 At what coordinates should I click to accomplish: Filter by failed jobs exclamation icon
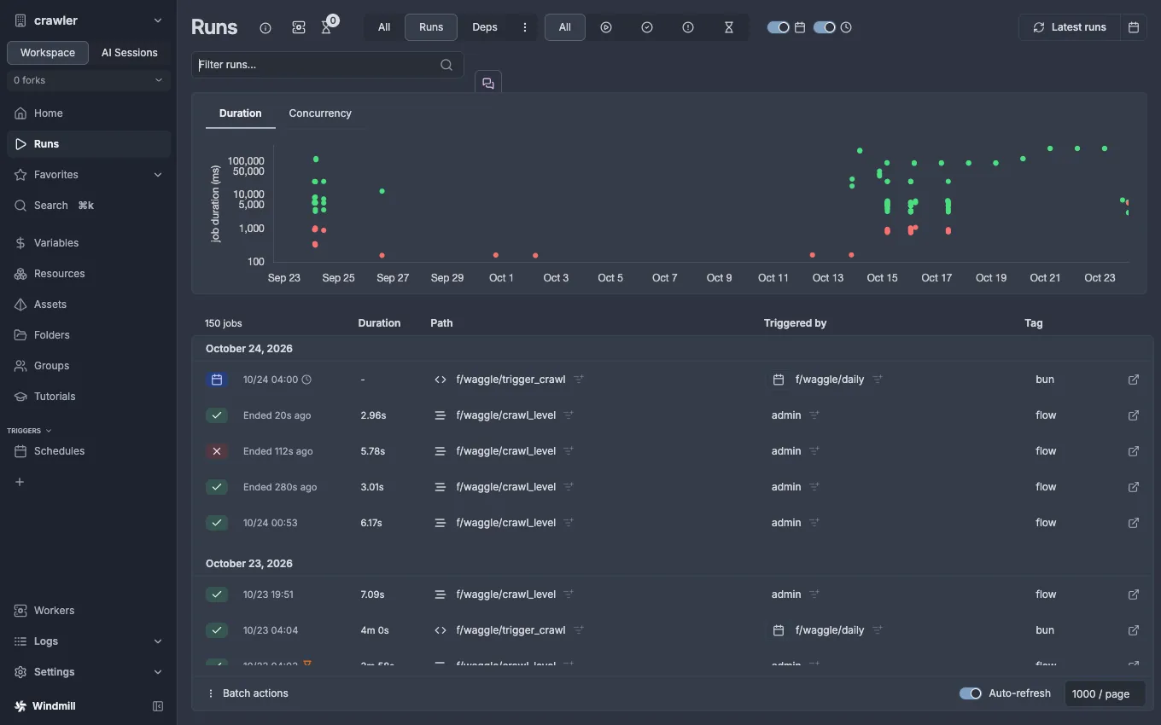[x=688, y=27]
